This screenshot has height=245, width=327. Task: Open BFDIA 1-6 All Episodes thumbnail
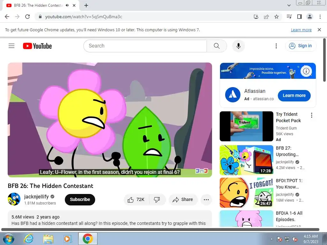pos(247,219)
